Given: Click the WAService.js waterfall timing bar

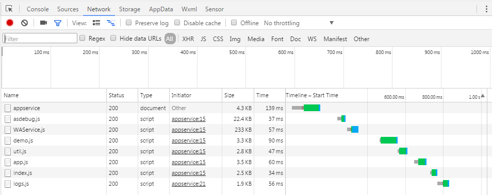Looking at the screenshot, I should [x=353, y=129].
